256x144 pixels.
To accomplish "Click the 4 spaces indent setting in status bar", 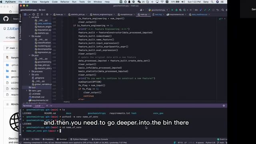I will pos(200,142).
